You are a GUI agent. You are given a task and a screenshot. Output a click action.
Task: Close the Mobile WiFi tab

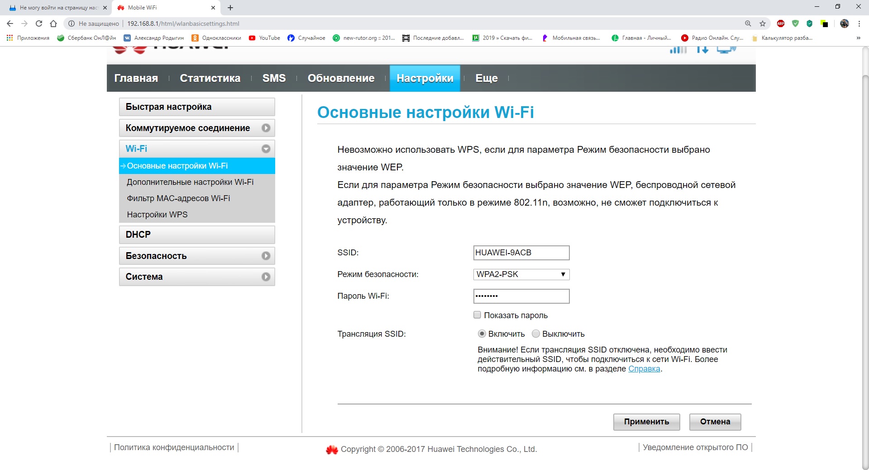click(x=213, y=8)
